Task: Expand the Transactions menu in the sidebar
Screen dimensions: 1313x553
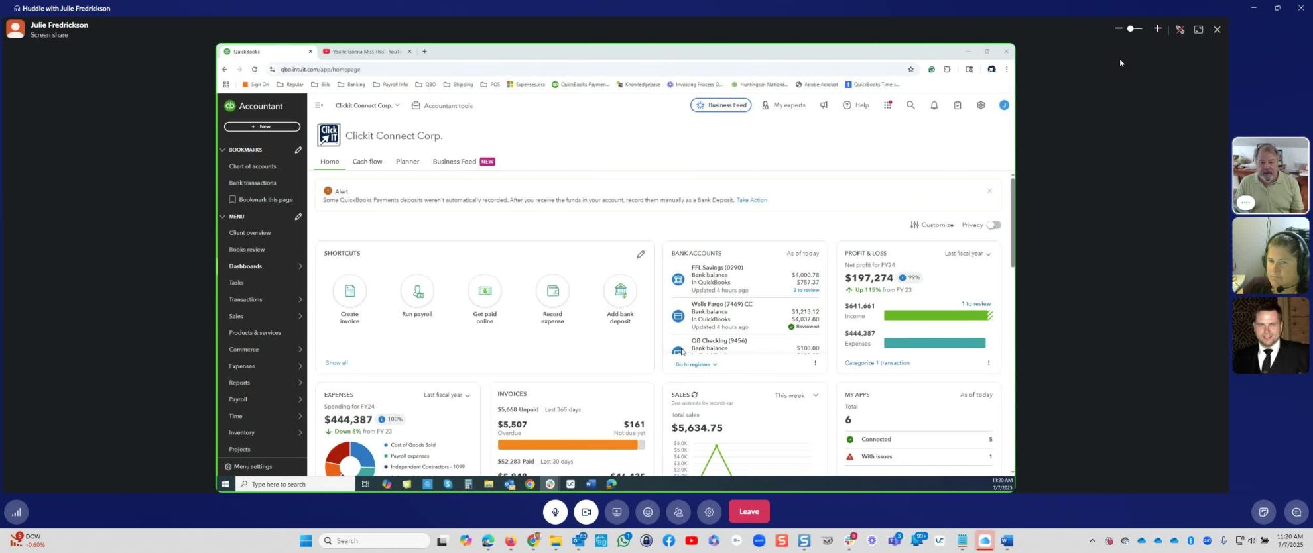Action: [265, 299]
